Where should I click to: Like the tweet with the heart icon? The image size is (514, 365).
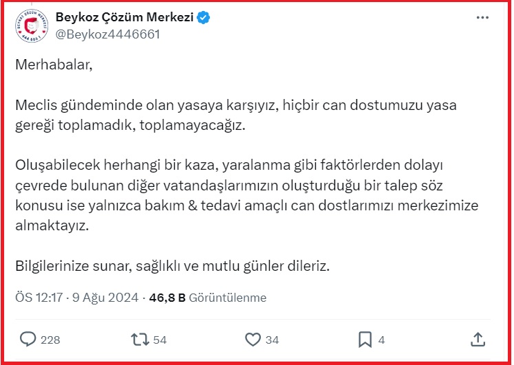253,340
